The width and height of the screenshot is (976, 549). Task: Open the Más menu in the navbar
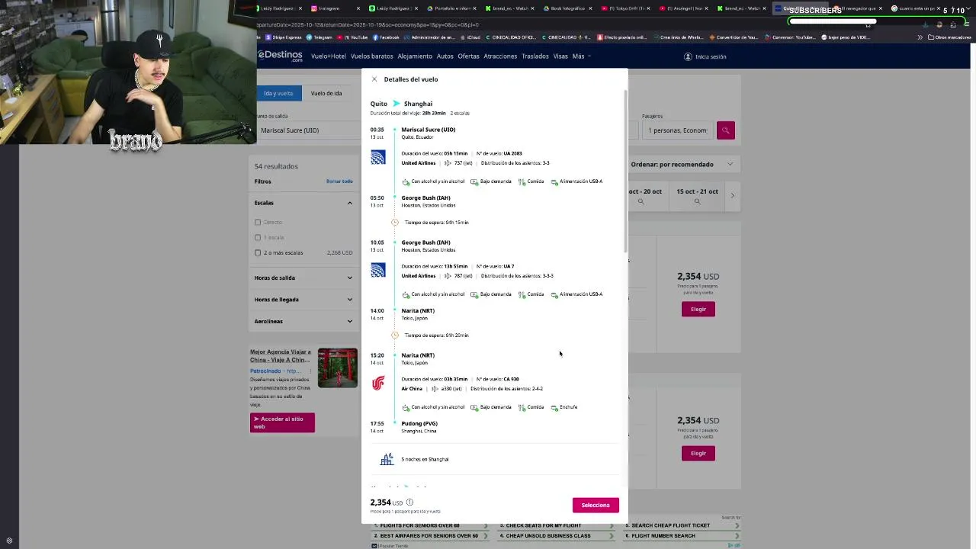581,56
